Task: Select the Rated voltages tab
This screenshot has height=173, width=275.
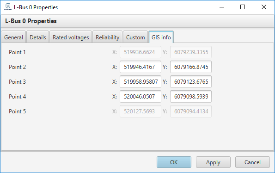Action: point(71,37)
